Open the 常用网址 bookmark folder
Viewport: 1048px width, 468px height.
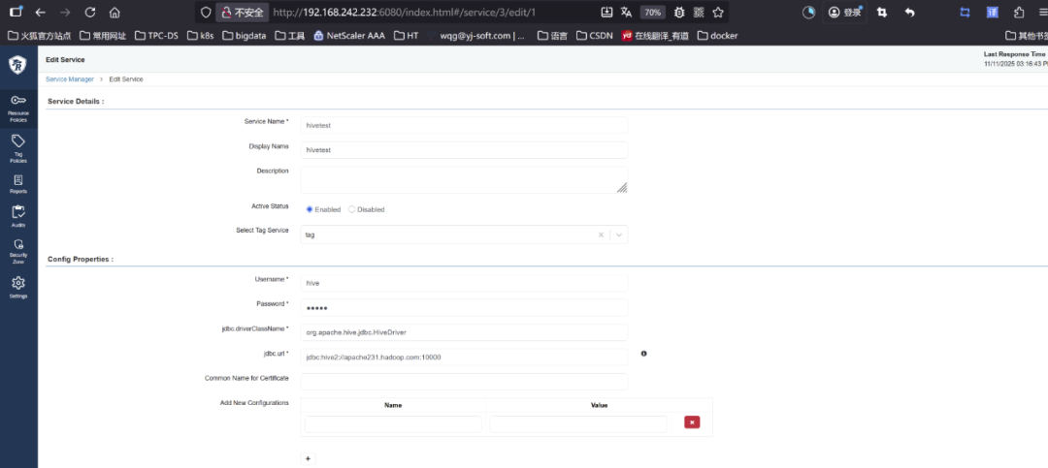102,36
